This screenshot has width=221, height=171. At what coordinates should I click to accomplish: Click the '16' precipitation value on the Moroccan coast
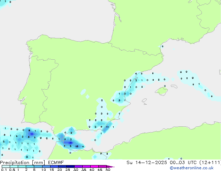coord(77,147)
